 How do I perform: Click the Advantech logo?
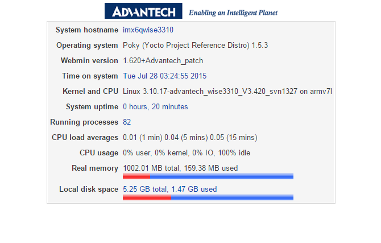click(x=143, y=11)
